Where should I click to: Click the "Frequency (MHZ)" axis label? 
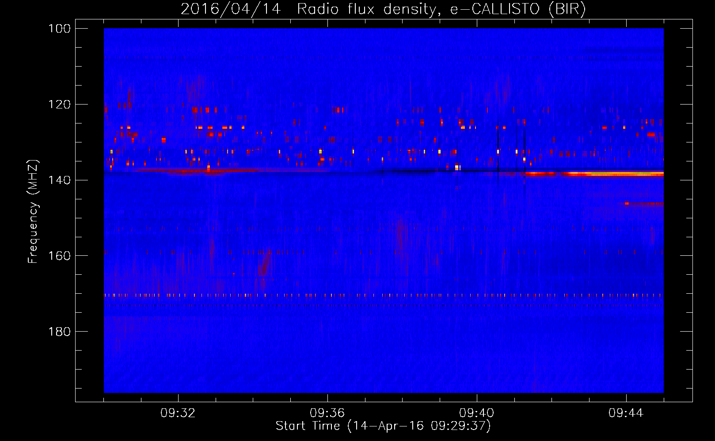pyautogui.click(x=33, y=212)
